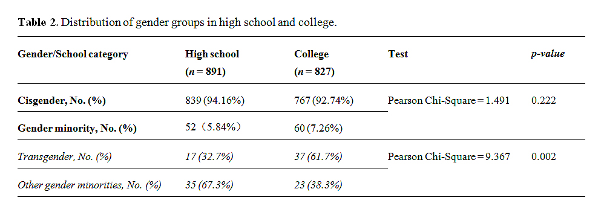Select Pearson Chi-Square = 1.491 text
Screen dimensions: 604x221
coord(448,101)
